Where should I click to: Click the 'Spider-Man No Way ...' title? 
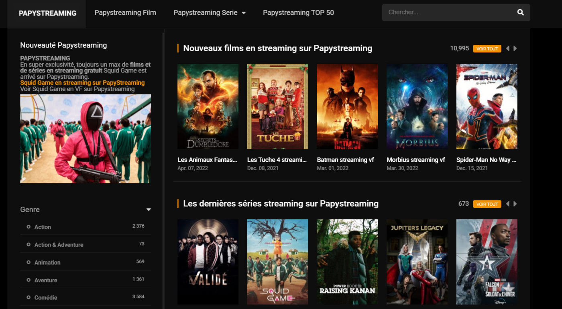(486, 160)
